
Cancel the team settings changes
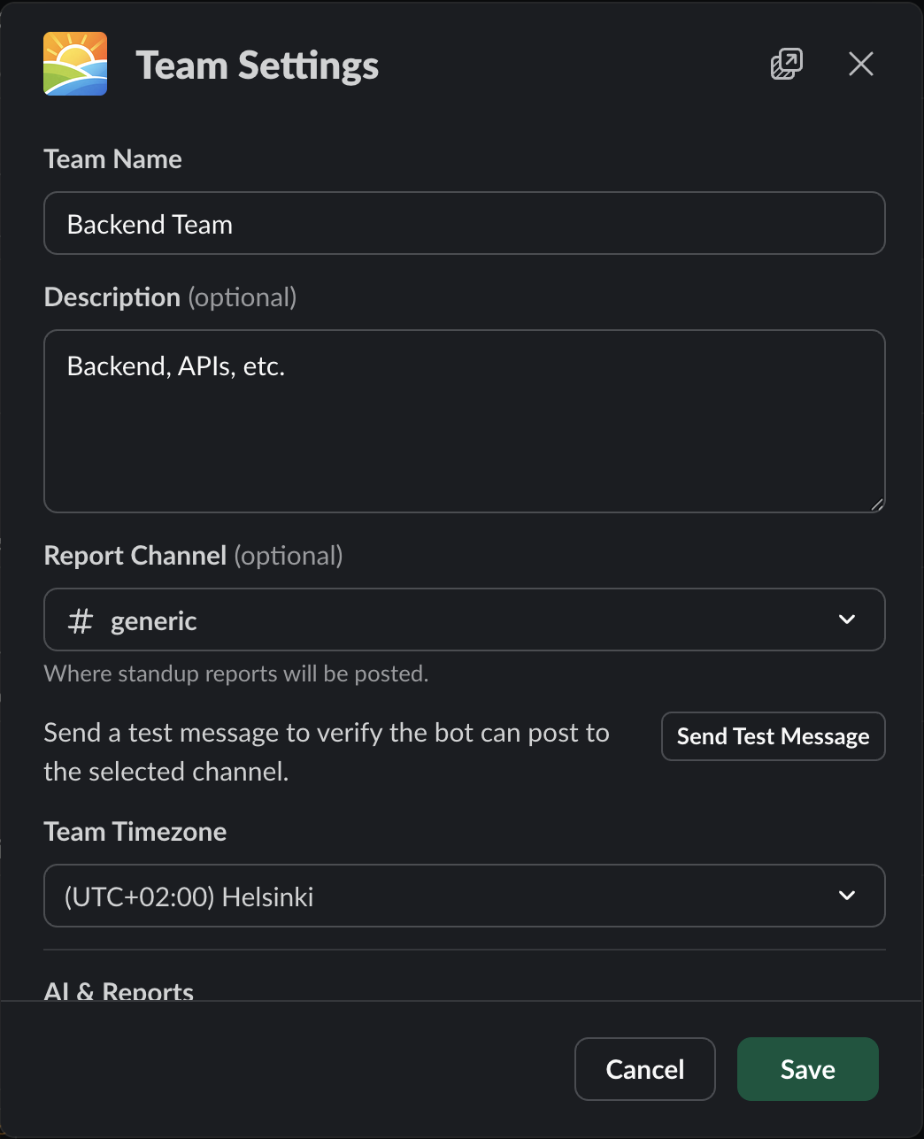(644, 1069)
